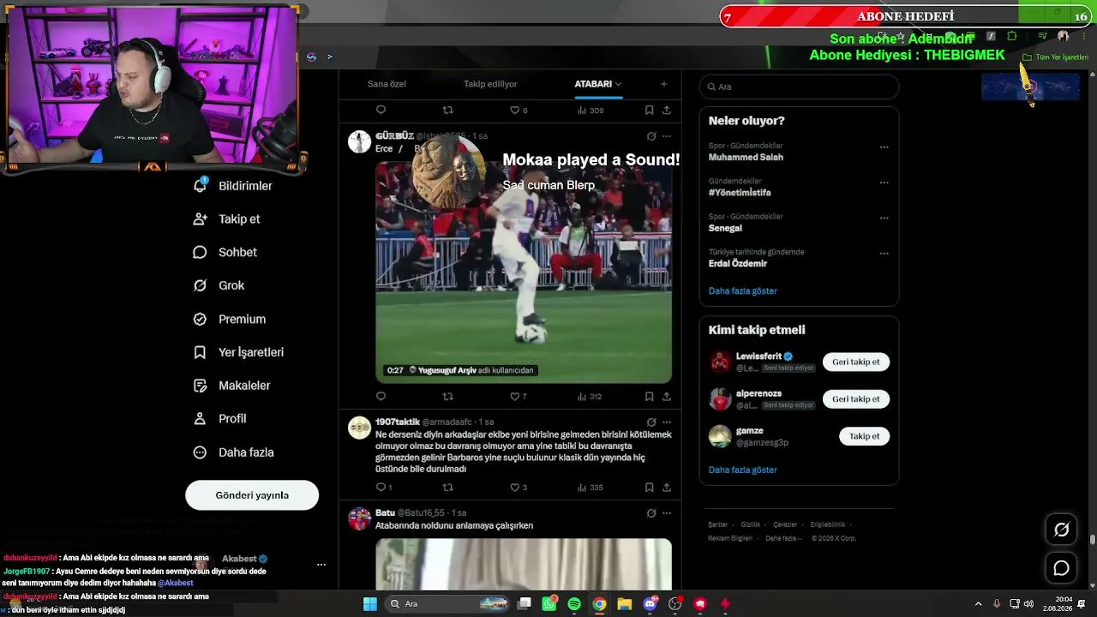
Task: Bookmark the GÜRBÜZ video post
Action: 649,396
